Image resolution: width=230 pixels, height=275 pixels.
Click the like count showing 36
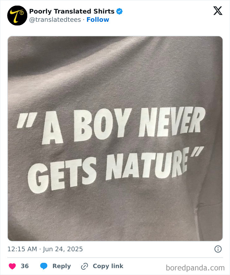tap(24, 266)
